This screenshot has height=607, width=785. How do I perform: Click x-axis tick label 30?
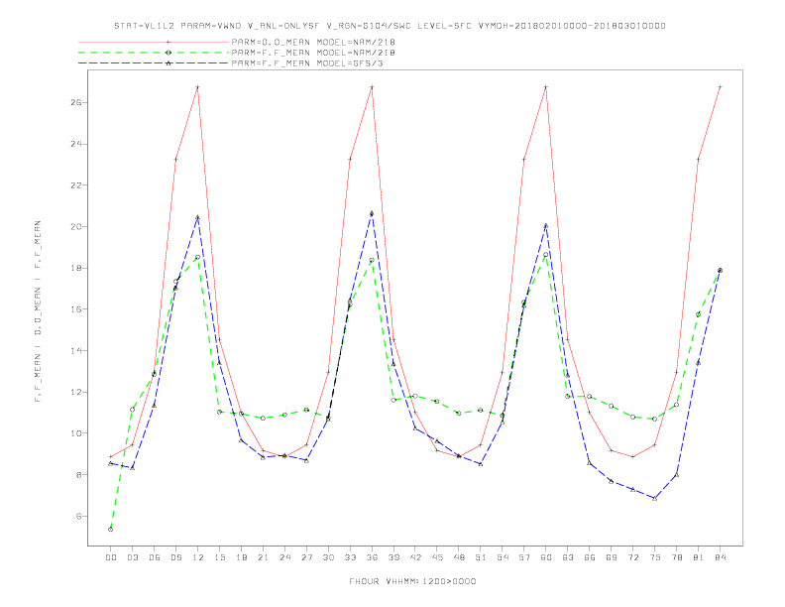click(328, 557)
